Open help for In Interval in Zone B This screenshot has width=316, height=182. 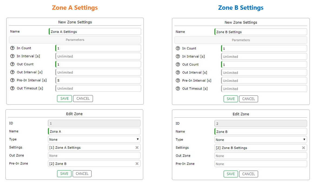pos(178,57)
